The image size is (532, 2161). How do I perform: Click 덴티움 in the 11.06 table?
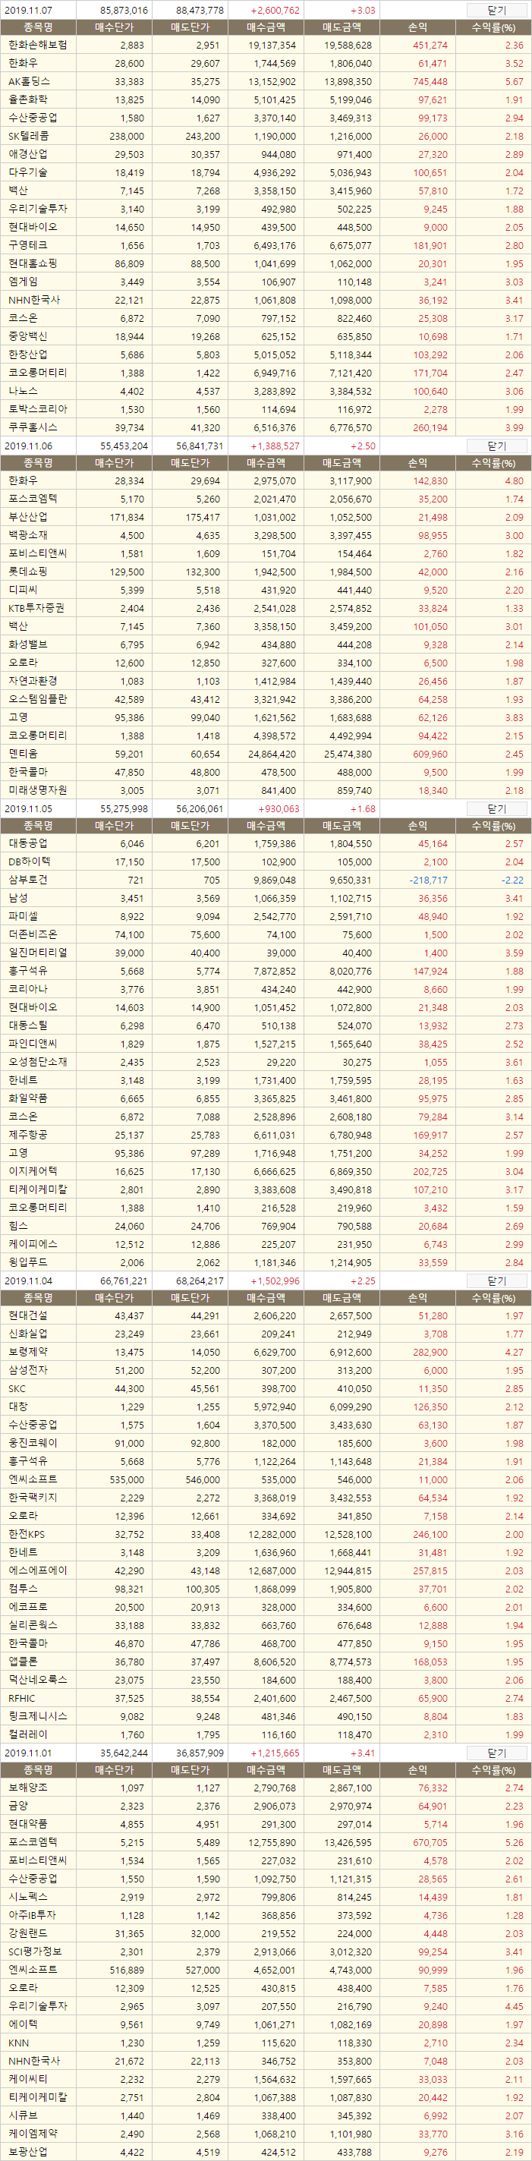pyautogui.click(x=23, y=753)
